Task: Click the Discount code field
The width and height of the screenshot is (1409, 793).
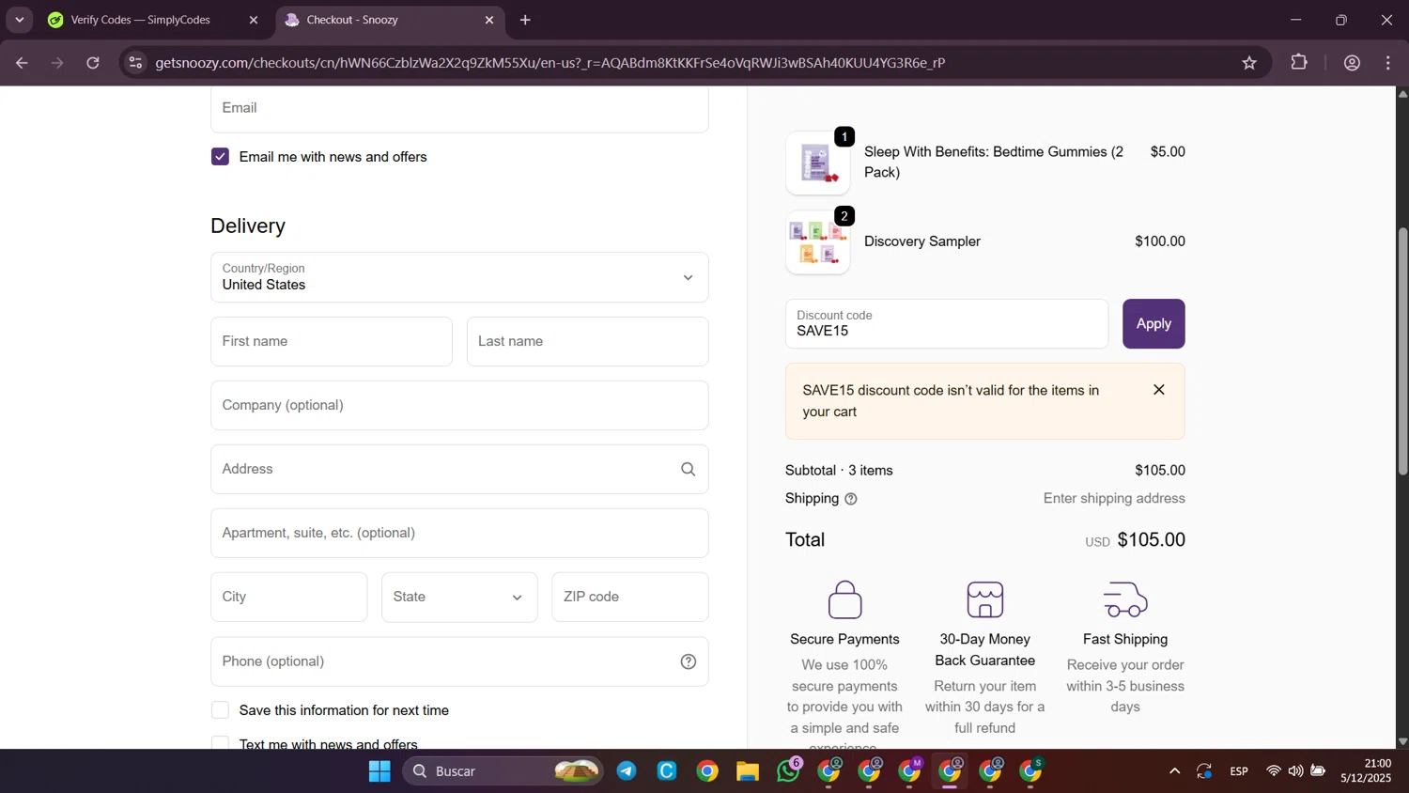Action: point(947,323)
